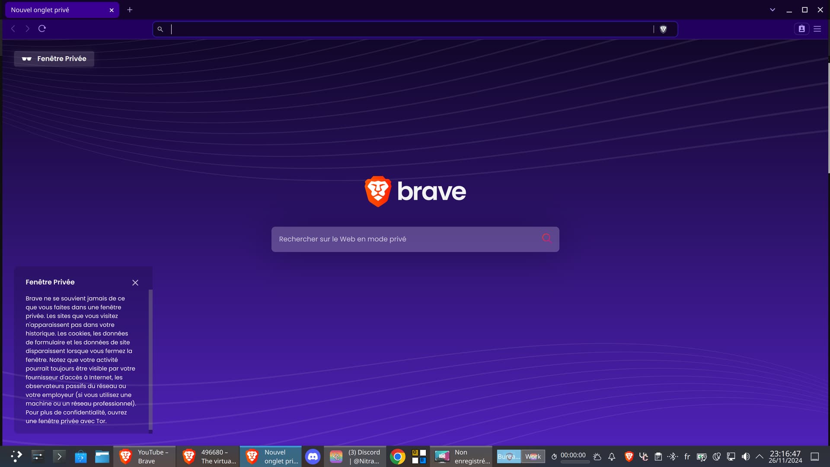
Task: Open the Discover software store icon
Action: (81, 456)
